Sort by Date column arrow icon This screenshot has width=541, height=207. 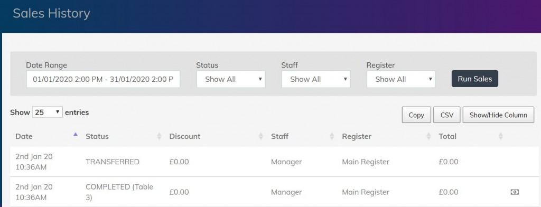tap(76, 135)
